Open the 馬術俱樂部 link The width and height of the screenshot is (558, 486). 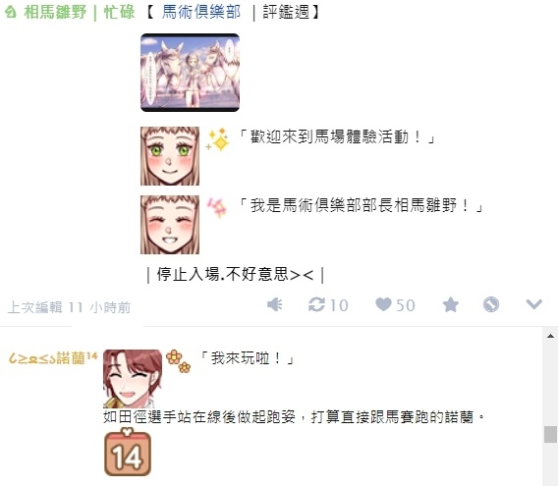201,12
